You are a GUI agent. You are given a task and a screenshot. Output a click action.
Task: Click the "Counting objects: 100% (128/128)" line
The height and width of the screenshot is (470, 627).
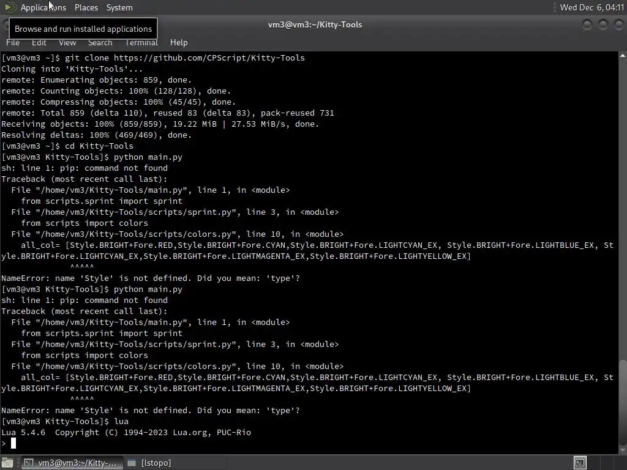click(x=116, y=91)
